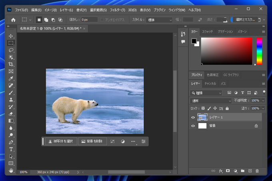Hide レイヤー 1 using its eye icon
272x181 pixels.
(x=193, y=117)
